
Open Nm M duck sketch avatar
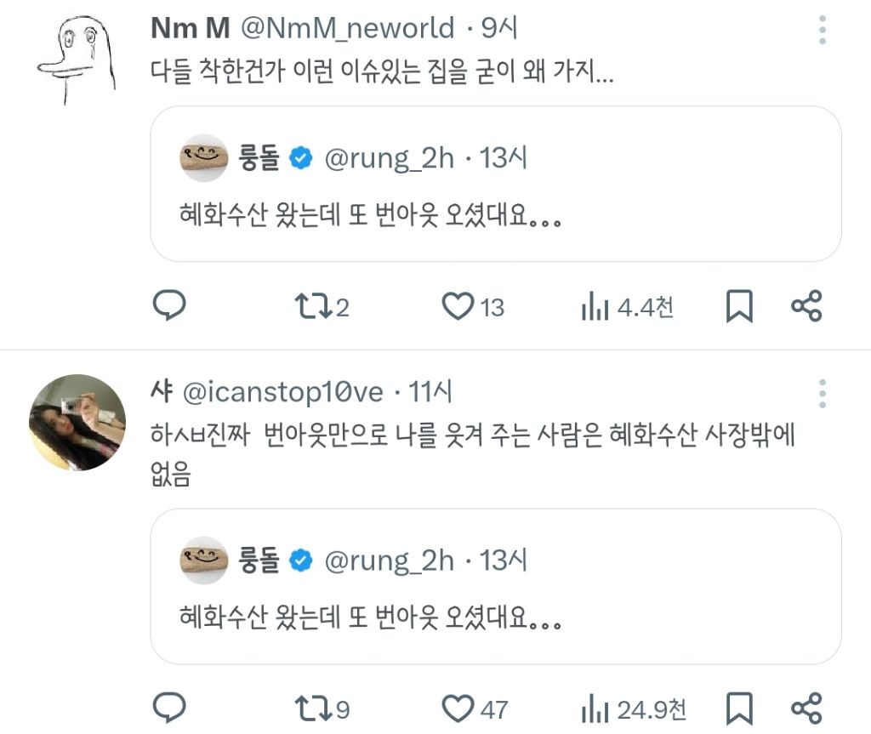tap(78, 60)
